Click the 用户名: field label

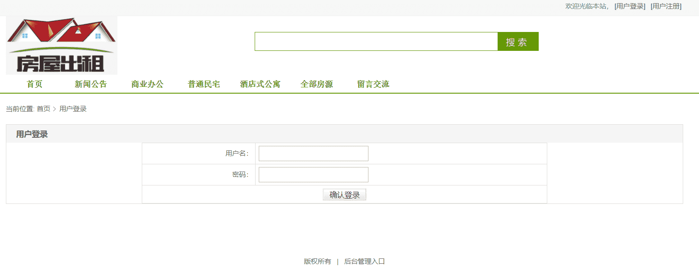pos(237,154)
